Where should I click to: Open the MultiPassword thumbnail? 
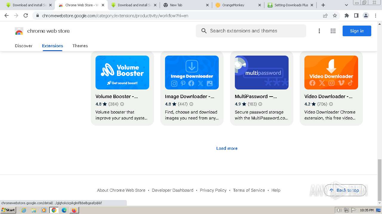[262, 73]
